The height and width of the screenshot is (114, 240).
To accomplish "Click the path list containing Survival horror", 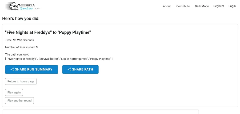I will coord(59,59).
